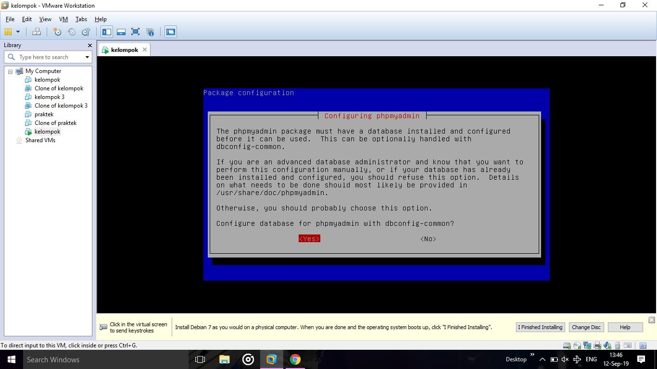The width and height of the screenshot is (657, 369).
Task: Click the printer device status icon
Action: tap(597, 345)
